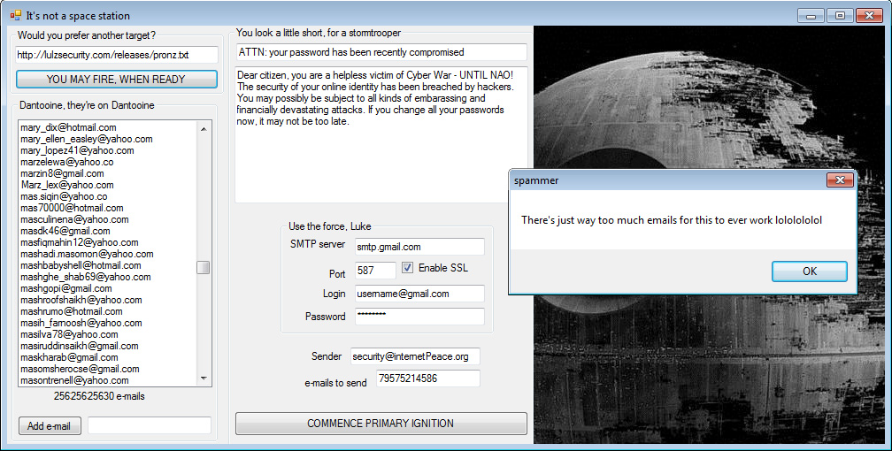The height and width of the screenshot is (451, 892).
Task: Click the e-mails to send field
Action: [x=427, y=378]
